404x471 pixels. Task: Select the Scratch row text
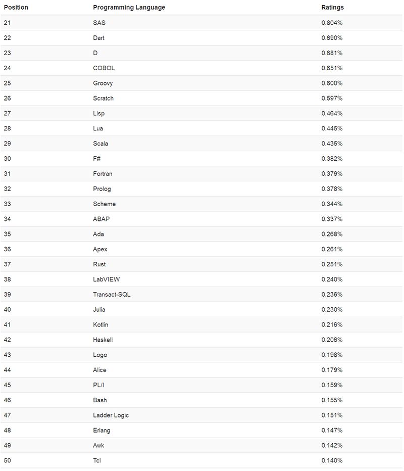[103, 98]
